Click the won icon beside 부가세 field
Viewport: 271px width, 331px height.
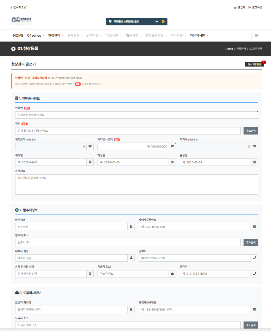coord(254,146)
